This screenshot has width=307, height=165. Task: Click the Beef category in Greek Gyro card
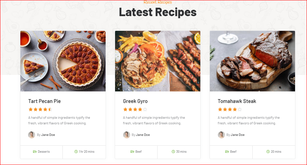[x=139, y=151]
